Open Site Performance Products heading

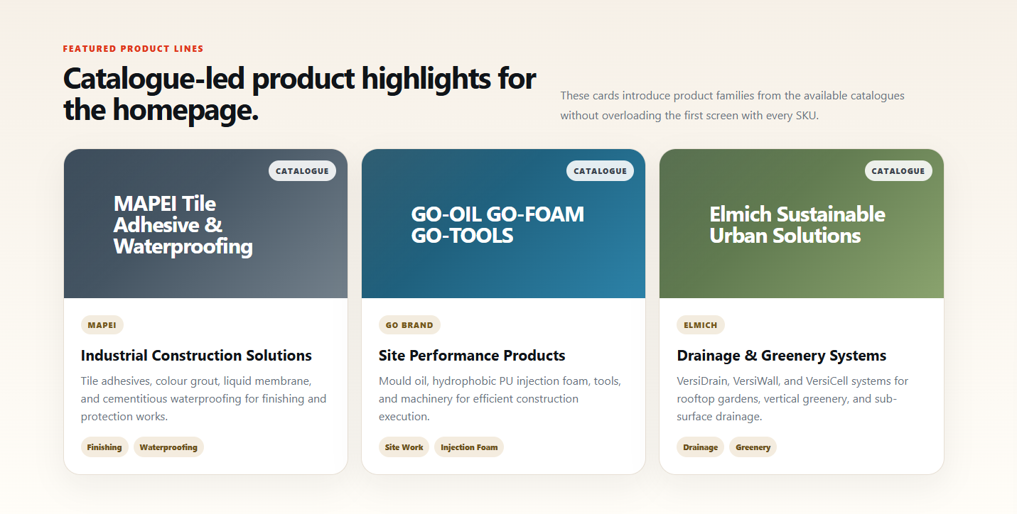tap(472, 356)
